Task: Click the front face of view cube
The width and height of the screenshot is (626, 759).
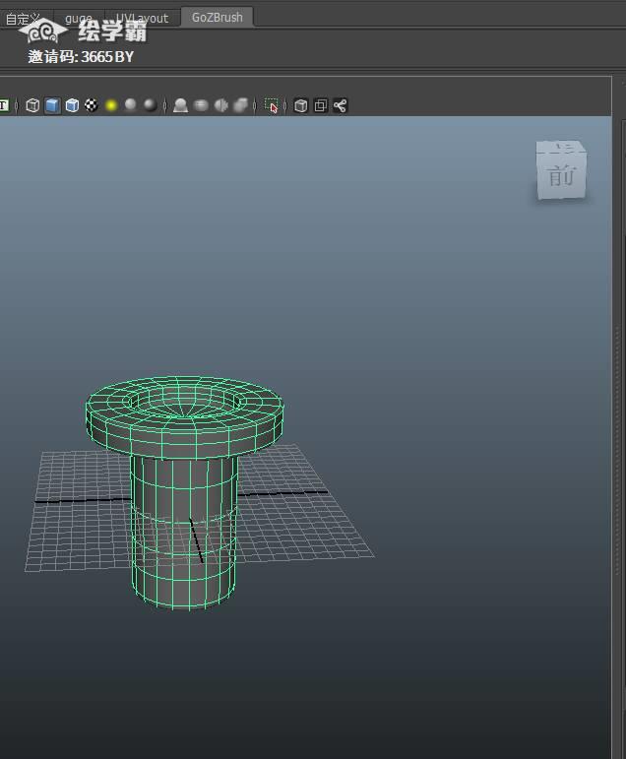Action: (x=562, y=175)
